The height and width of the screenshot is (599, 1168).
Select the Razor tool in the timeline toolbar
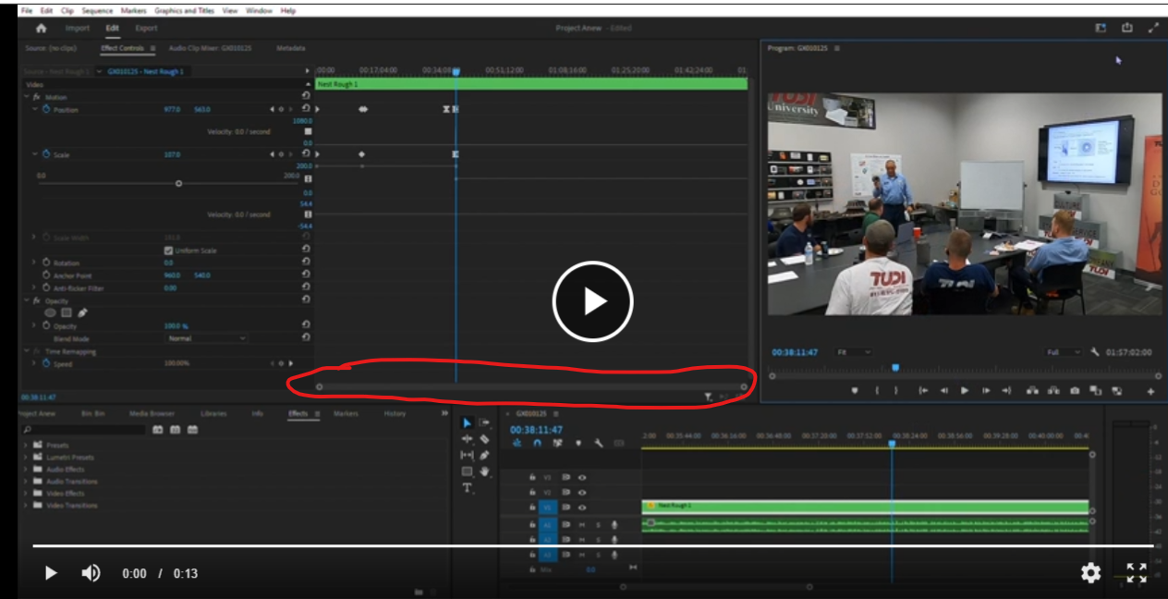483,438
